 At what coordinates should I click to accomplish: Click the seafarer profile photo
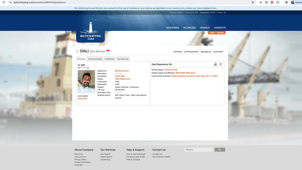[x=86, y=81]
